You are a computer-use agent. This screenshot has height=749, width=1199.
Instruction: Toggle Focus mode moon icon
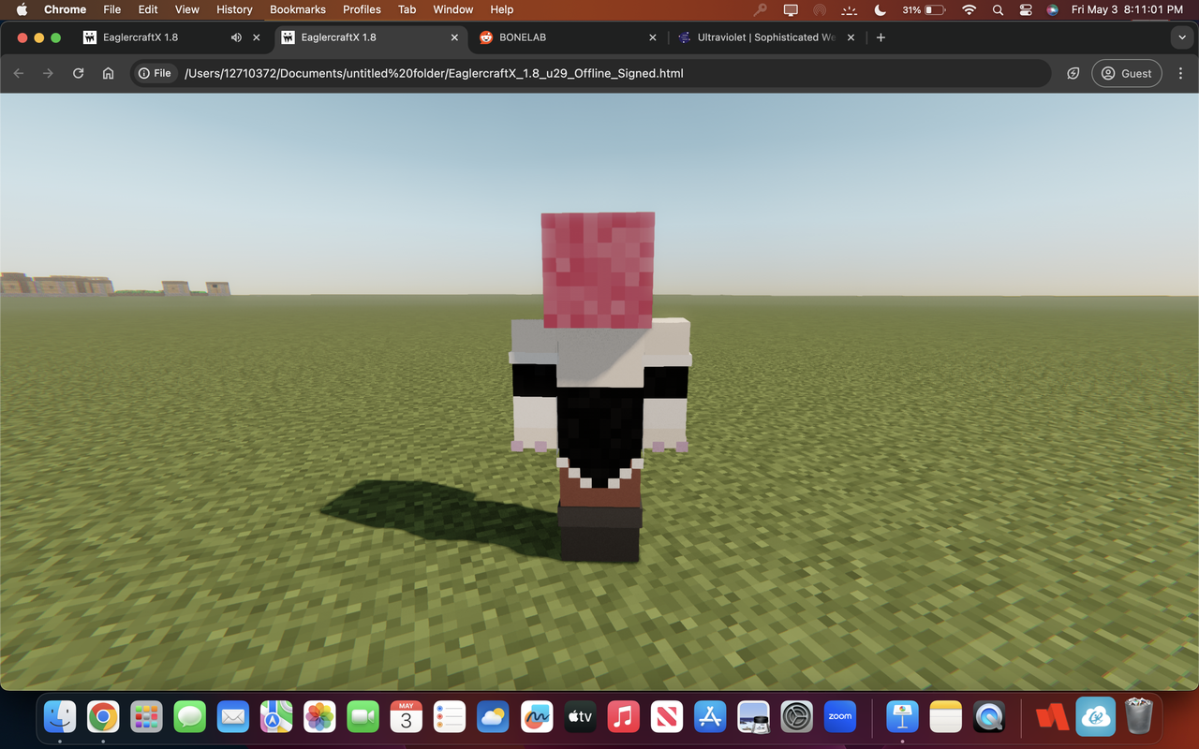[x=880, y=9]
